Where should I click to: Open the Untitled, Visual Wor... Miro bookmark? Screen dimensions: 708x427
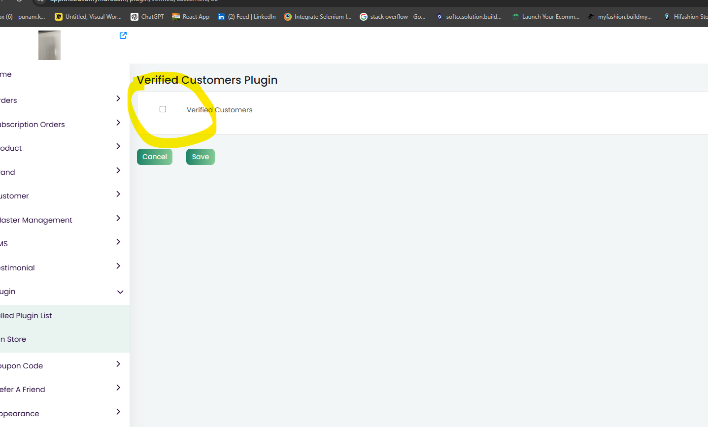pos(88,17)
